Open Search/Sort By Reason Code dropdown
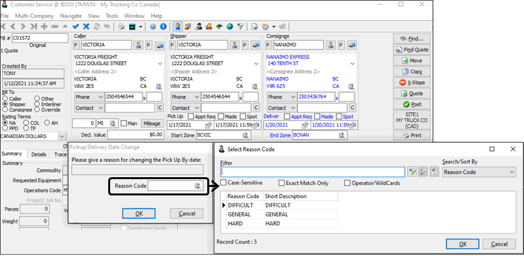Image resolution: width=524 pixels, height=256 pixels. click(512, 172)
